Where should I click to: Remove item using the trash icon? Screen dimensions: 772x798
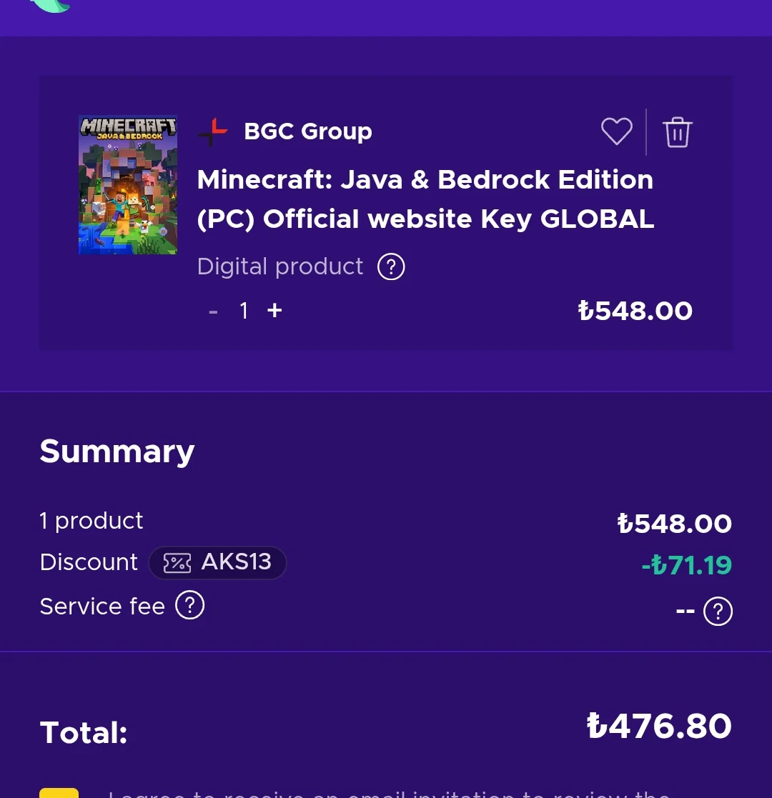(677, 133)
